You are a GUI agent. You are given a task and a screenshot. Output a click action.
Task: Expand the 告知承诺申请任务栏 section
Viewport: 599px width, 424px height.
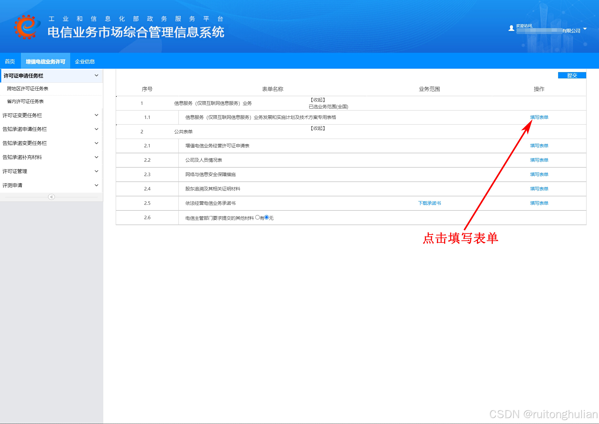[x=96, y=129]
